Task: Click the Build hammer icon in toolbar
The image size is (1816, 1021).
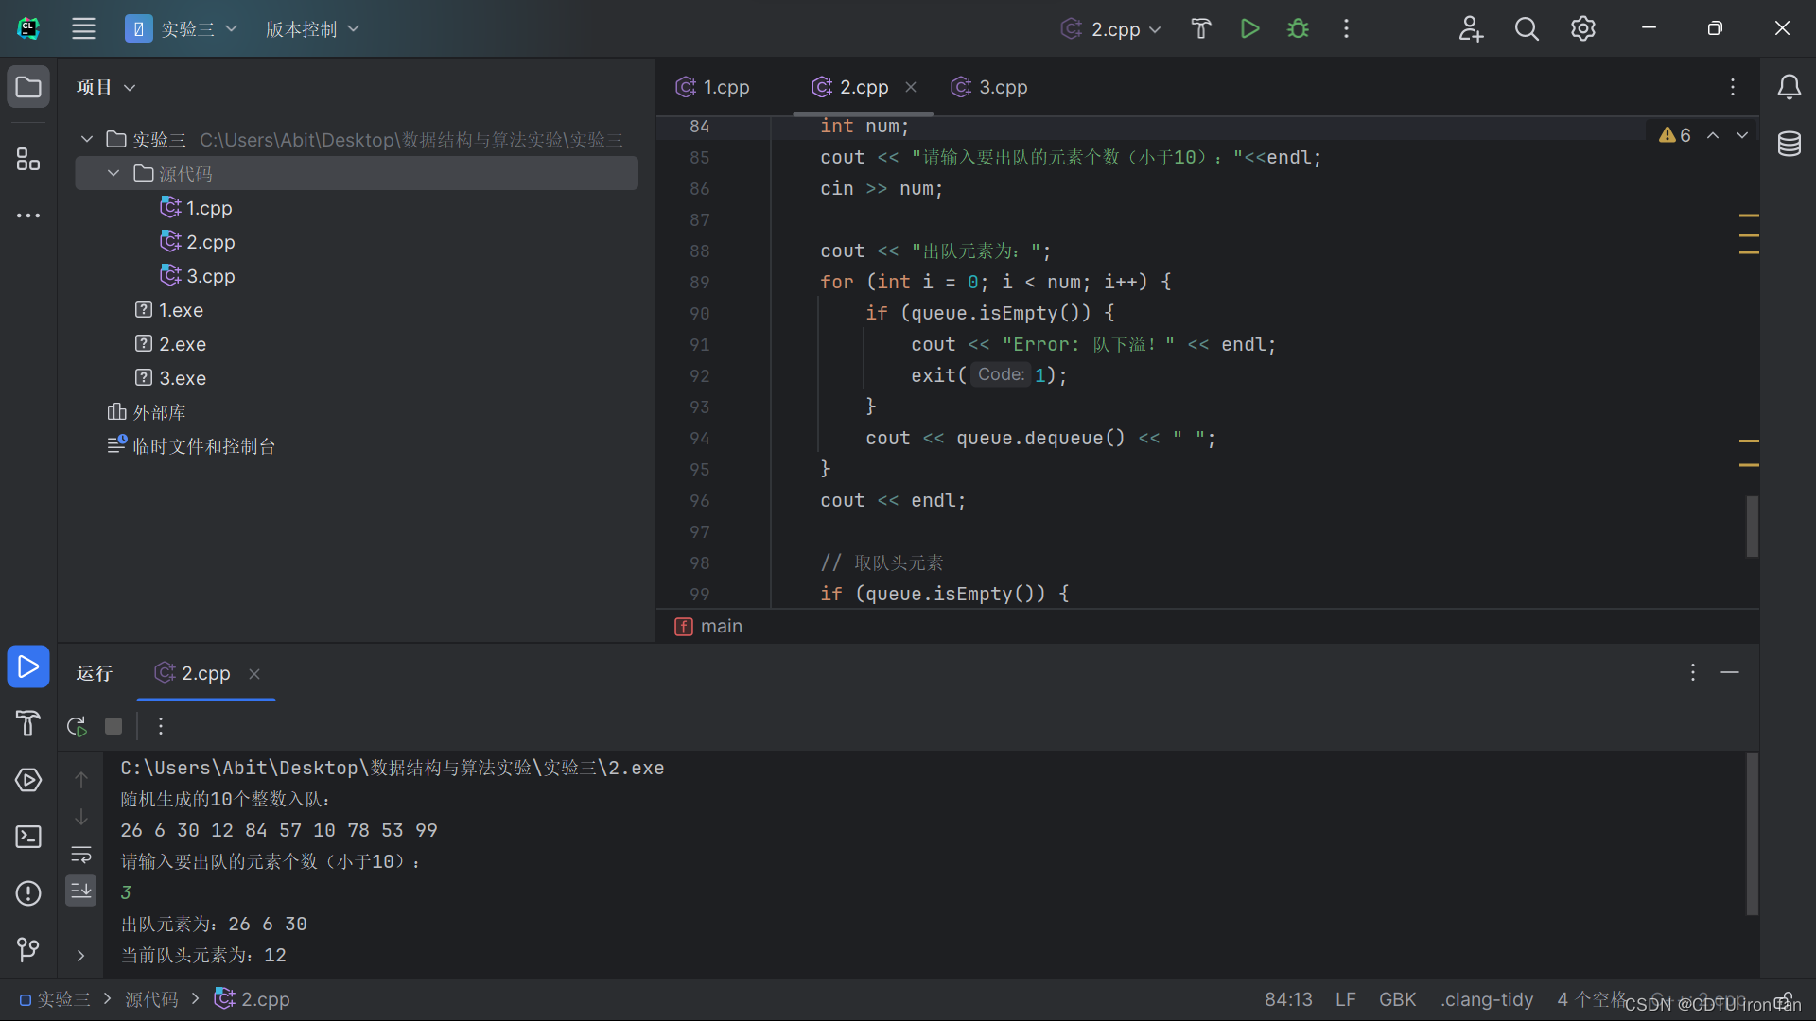Action: pyautogui.click(x=1200, y=28)
